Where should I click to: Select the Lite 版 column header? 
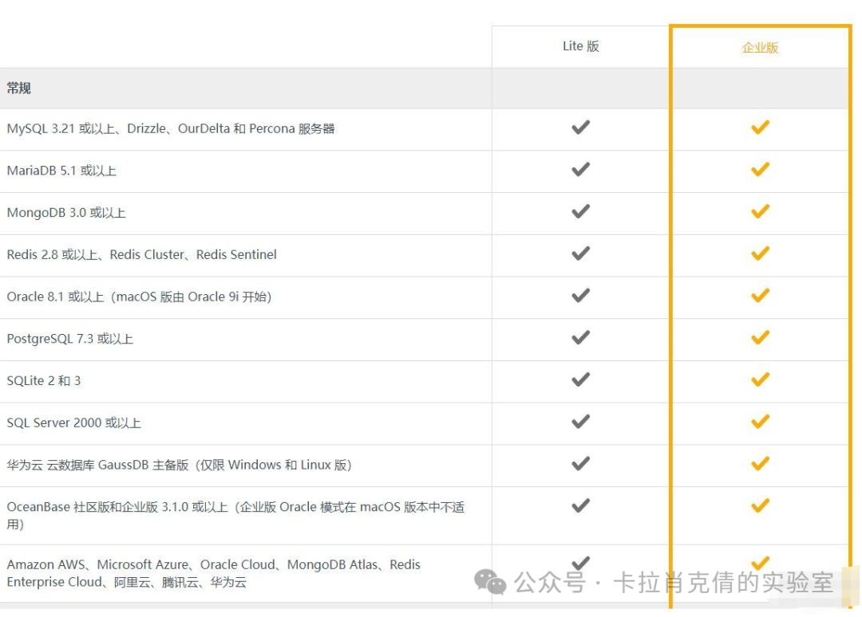[580, 45]
